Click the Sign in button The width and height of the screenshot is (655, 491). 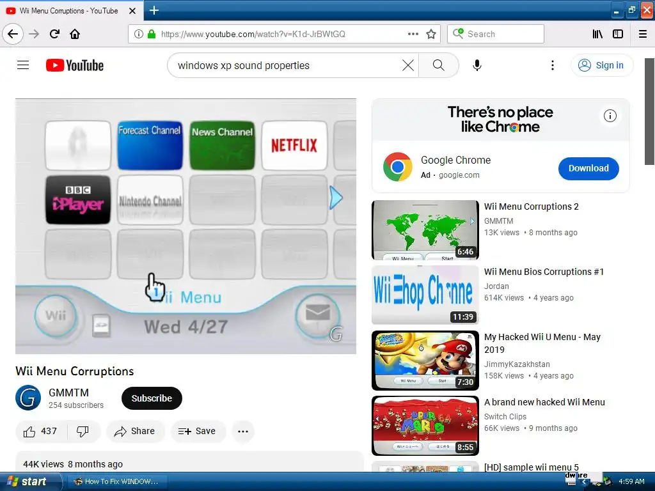(x=602, y=65)
